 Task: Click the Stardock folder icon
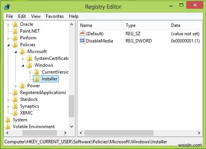[x=15, y=99]
